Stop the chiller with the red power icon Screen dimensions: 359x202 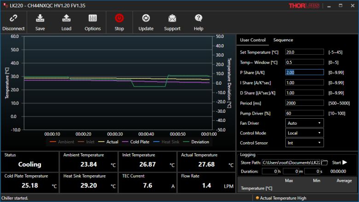click(119, 19)
